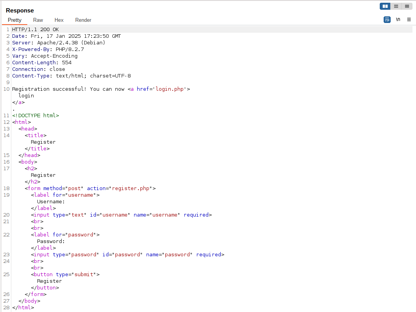Image resolution: width=416 pixels, height=312 pixels.
Task: Switch to the Pretty tab
Action: point(15,20)
